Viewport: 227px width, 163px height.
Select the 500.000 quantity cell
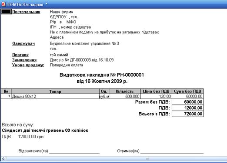(x=125, y=96)
